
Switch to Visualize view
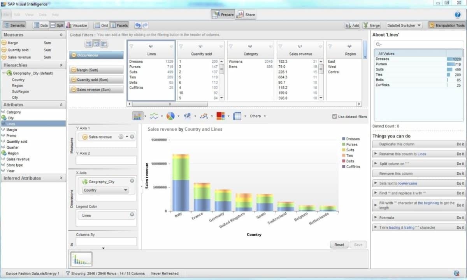pos(77,25)
